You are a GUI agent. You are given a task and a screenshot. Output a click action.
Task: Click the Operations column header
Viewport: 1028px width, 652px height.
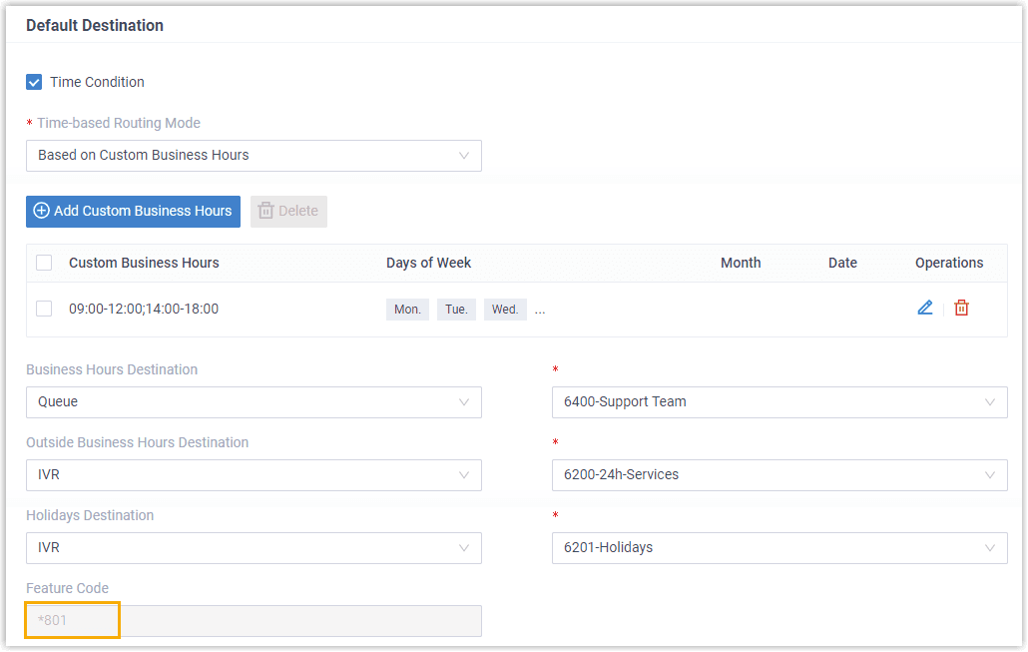[x=949, y=263]
